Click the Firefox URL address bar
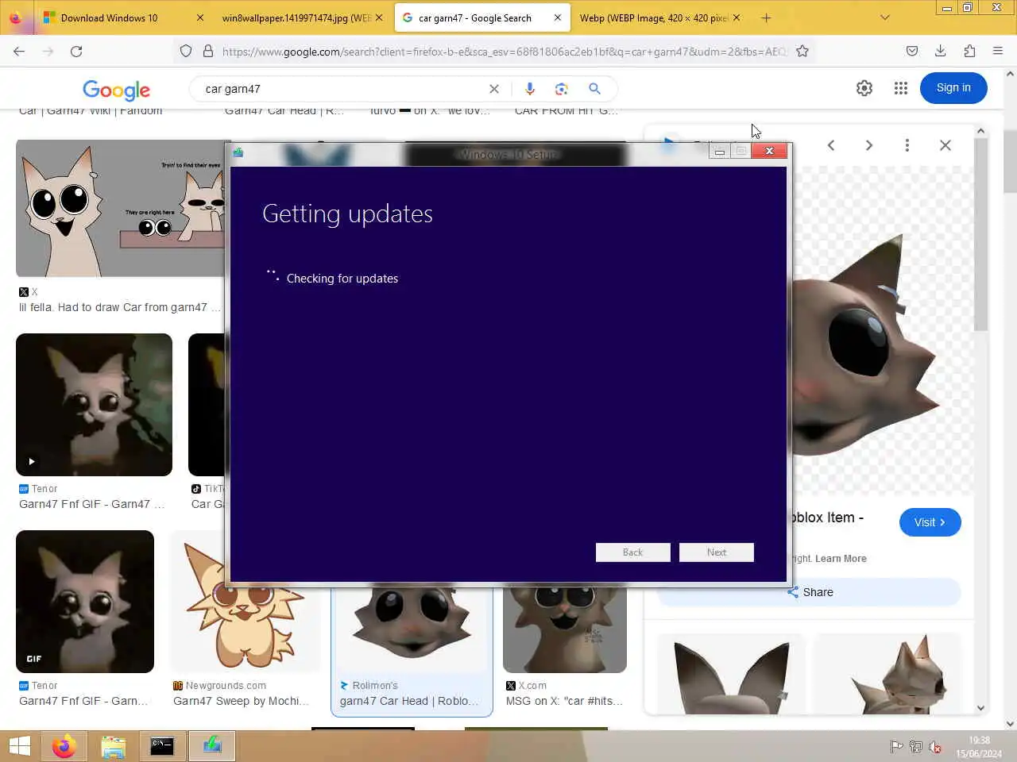The image size is (1017, 762). pyautogui.click(x=504, y=52)
